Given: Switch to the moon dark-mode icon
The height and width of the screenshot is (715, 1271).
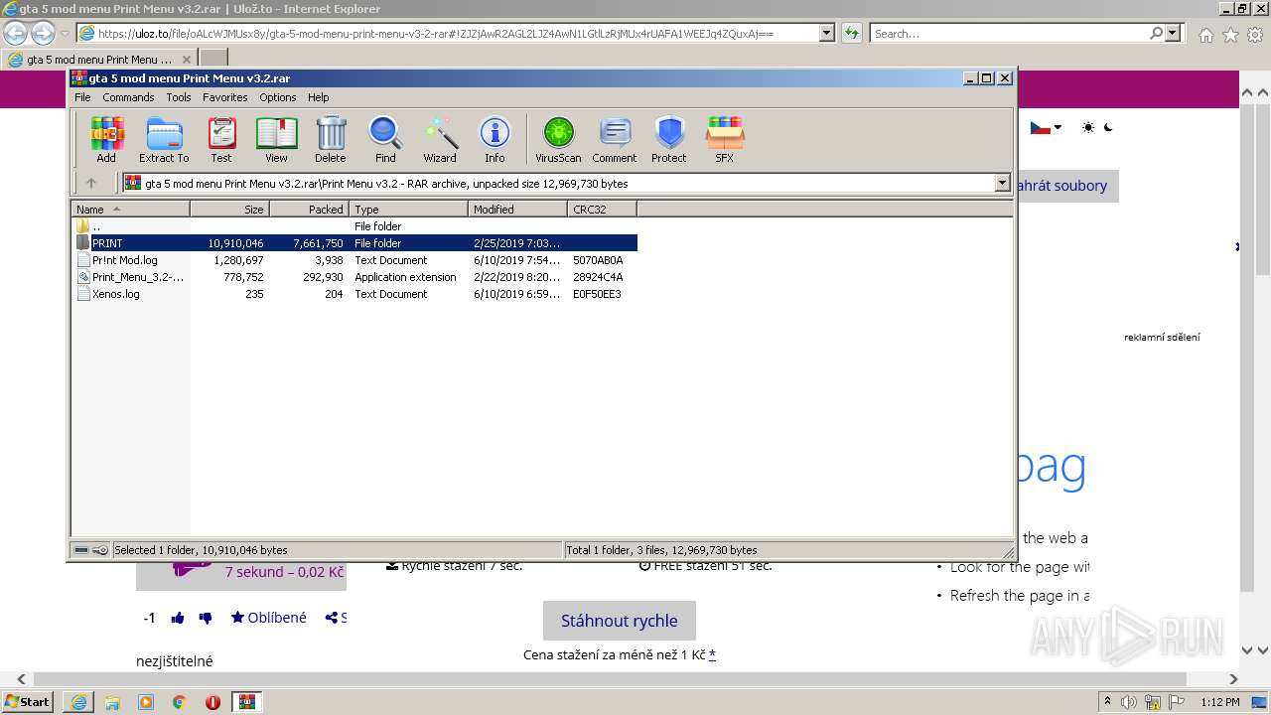Looking at the screenshot, I should point(1109,127).
